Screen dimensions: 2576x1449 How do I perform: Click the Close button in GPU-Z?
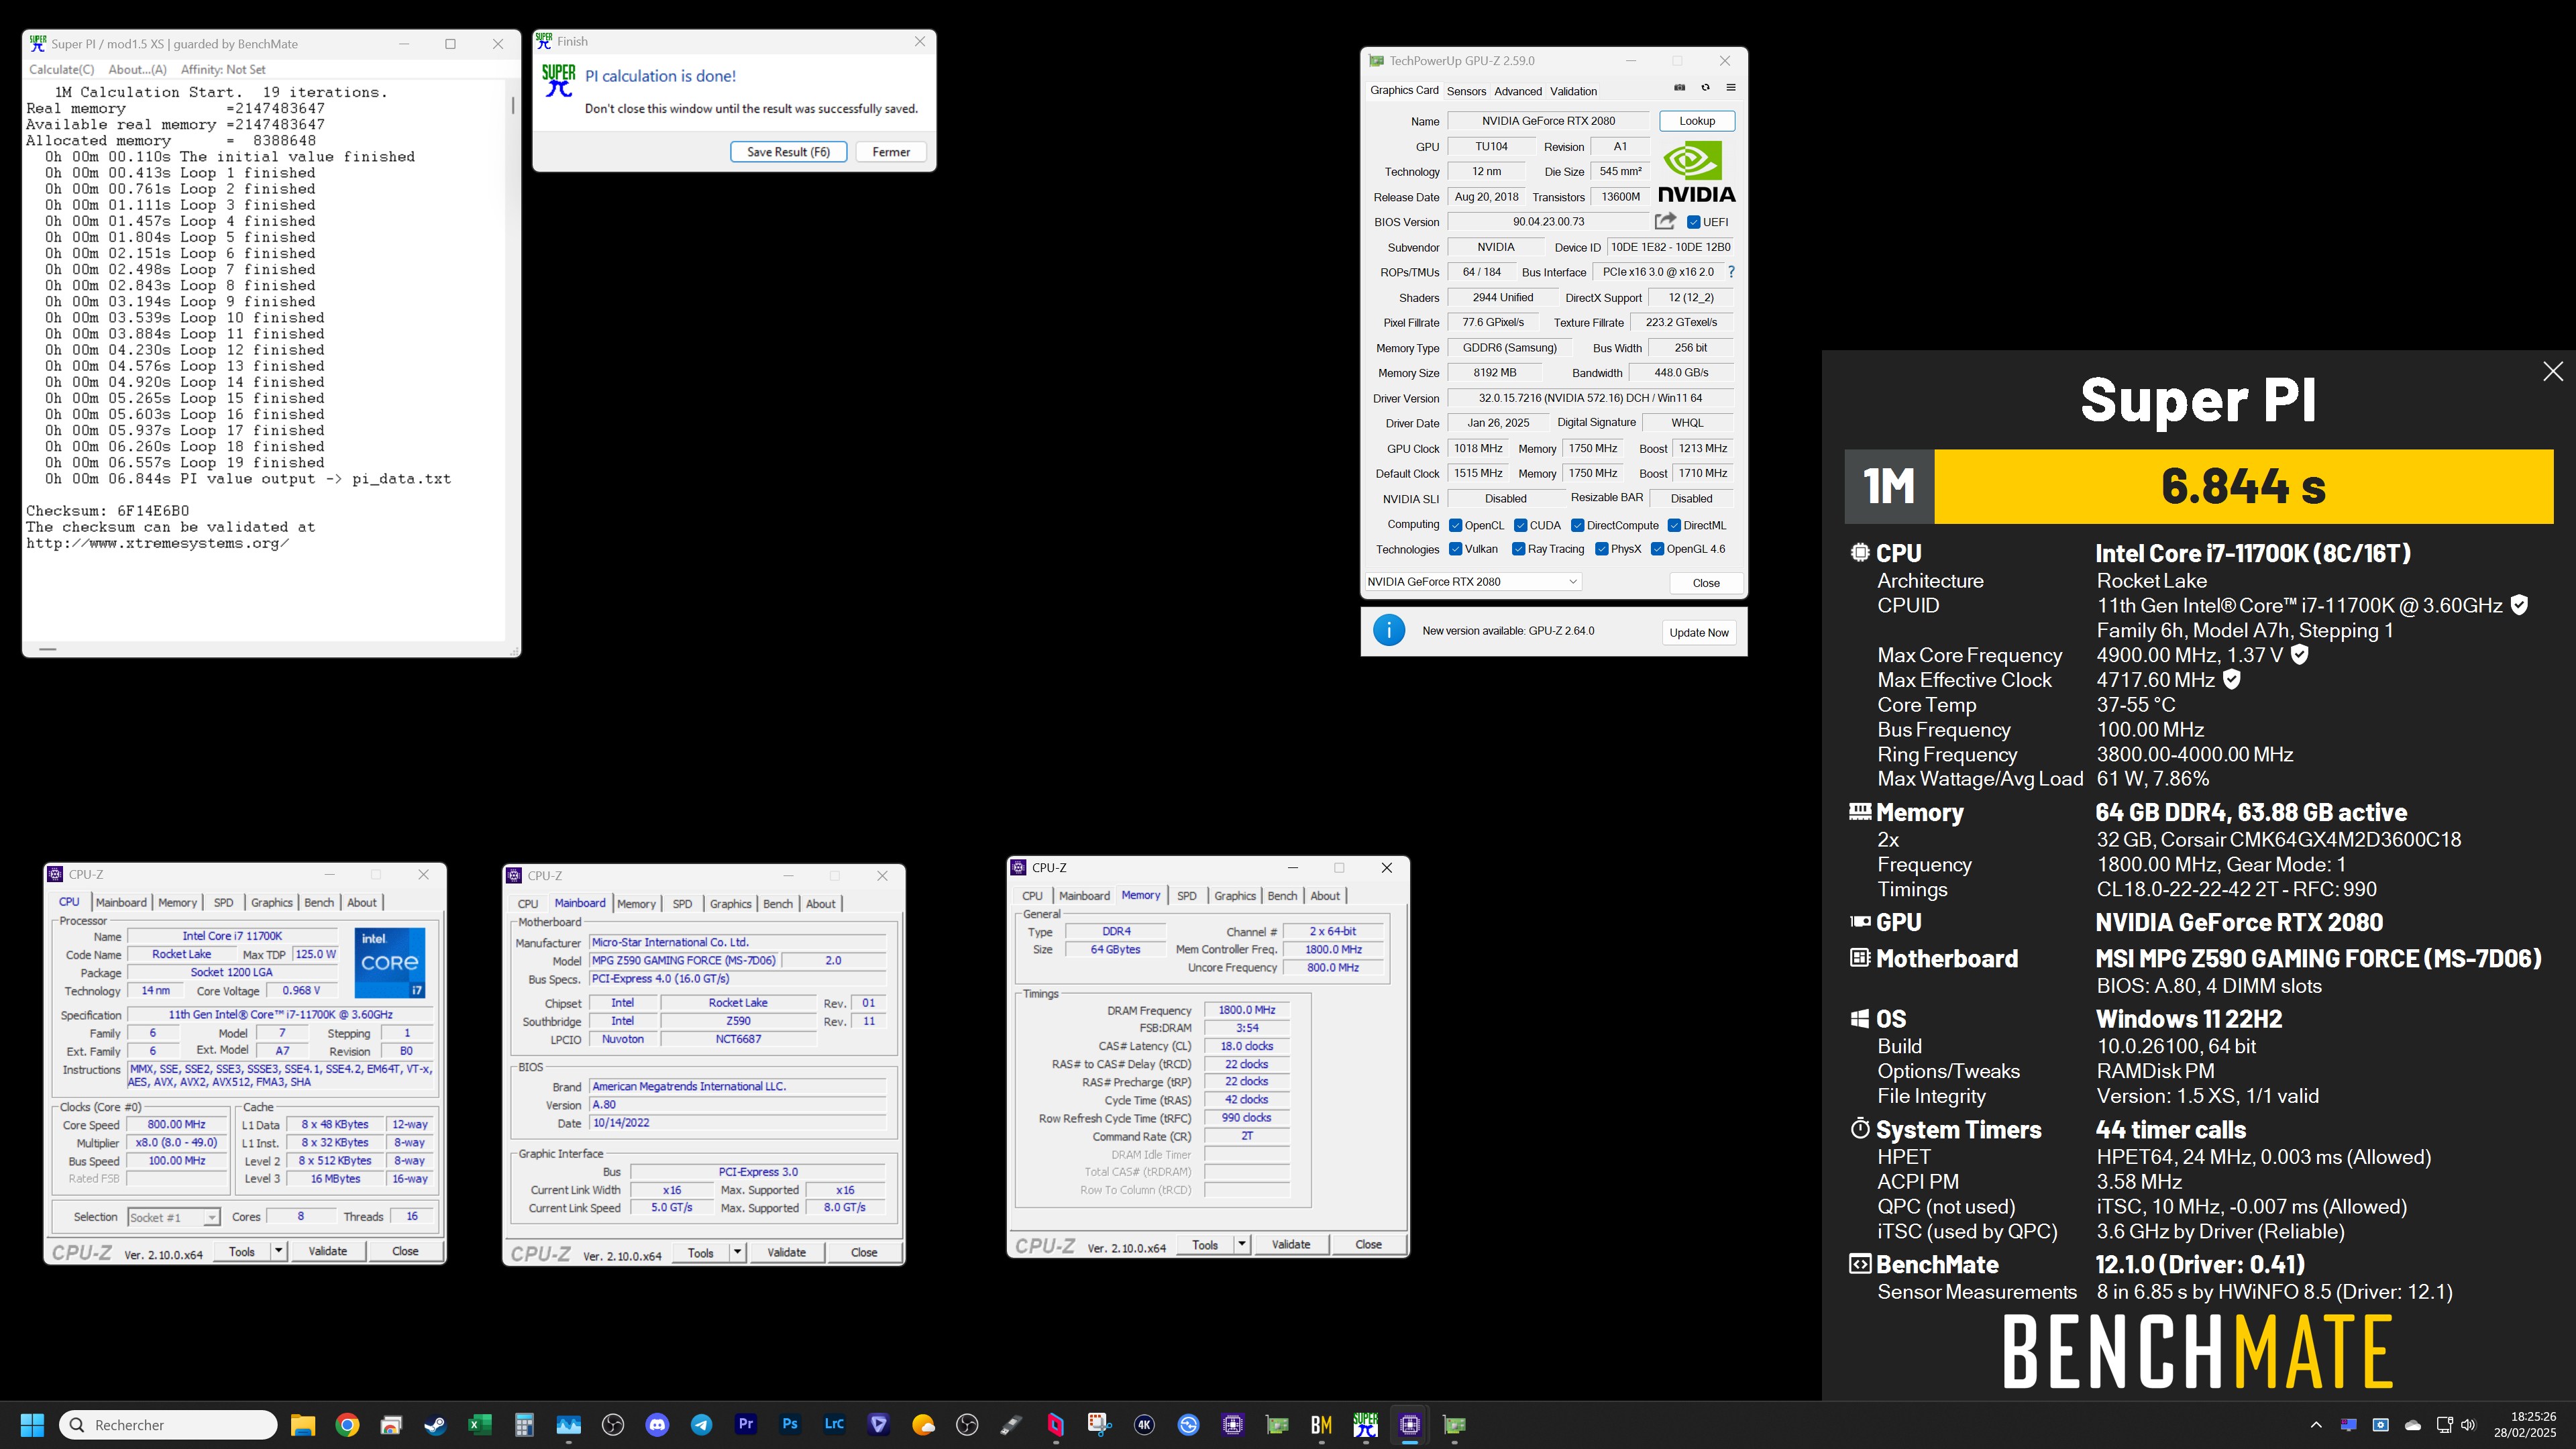tap(1705, 583)
